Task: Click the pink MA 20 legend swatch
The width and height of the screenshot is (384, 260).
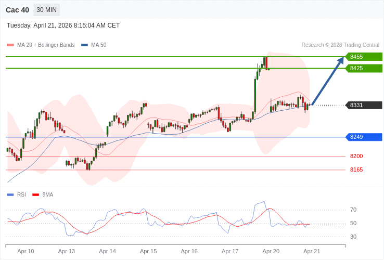Action: (10, 45)
